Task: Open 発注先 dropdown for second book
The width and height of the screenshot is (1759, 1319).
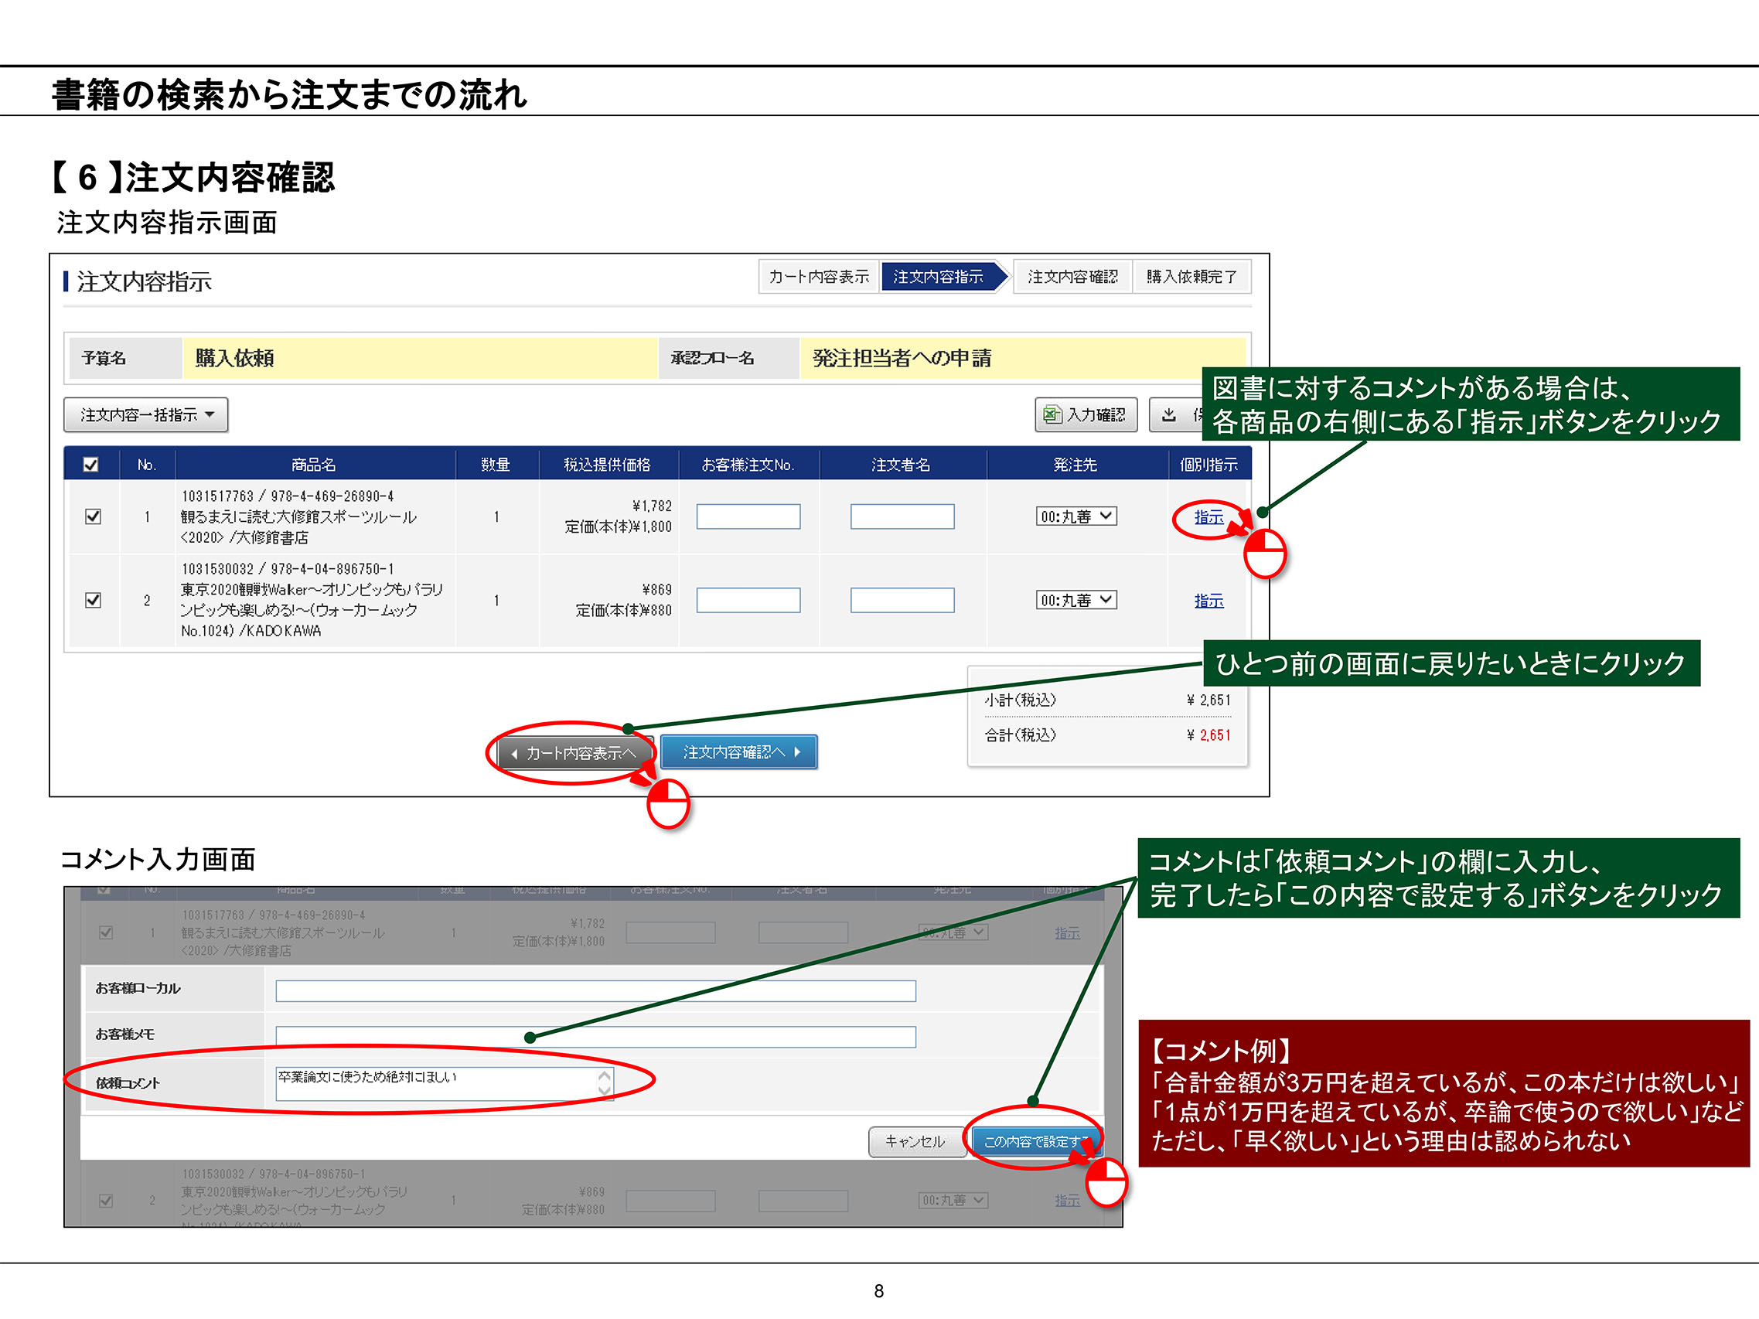Action: 1076,599
